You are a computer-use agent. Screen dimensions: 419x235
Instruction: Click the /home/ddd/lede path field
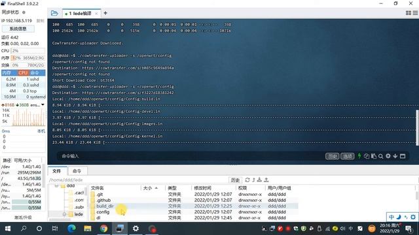point(137,180)
